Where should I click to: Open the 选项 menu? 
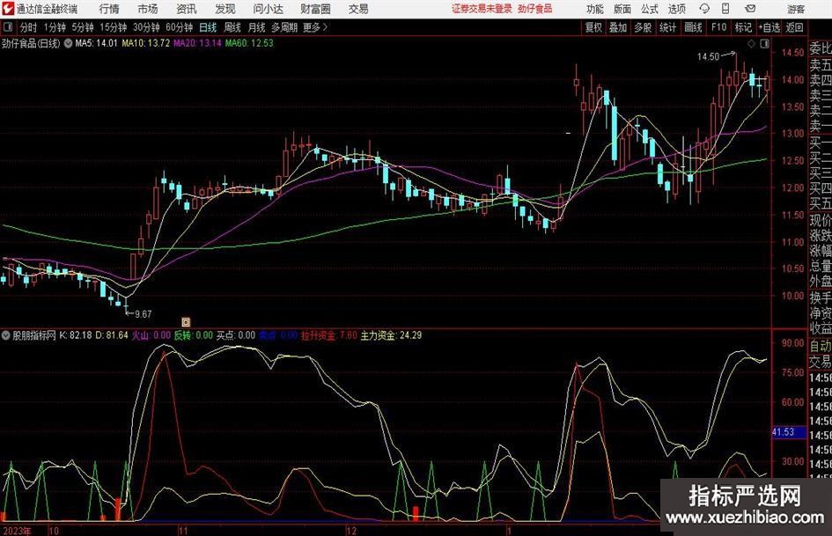(x=676, y=9)
